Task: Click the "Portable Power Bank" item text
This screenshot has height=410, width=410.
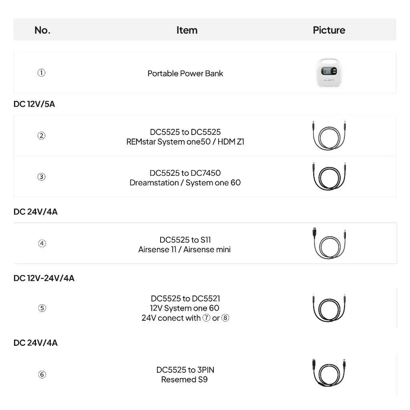Action: [185, 73]
